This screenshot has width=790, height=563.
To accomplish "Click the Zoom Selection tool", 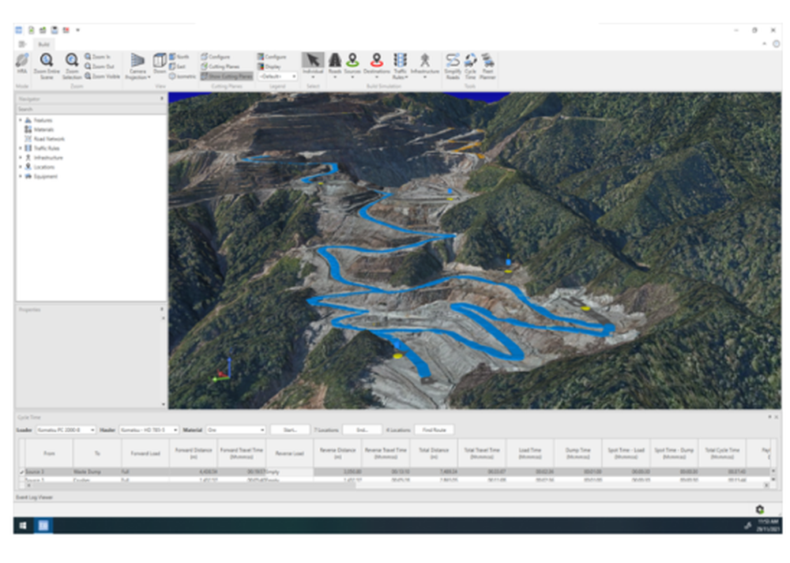I will pos(72,66).
